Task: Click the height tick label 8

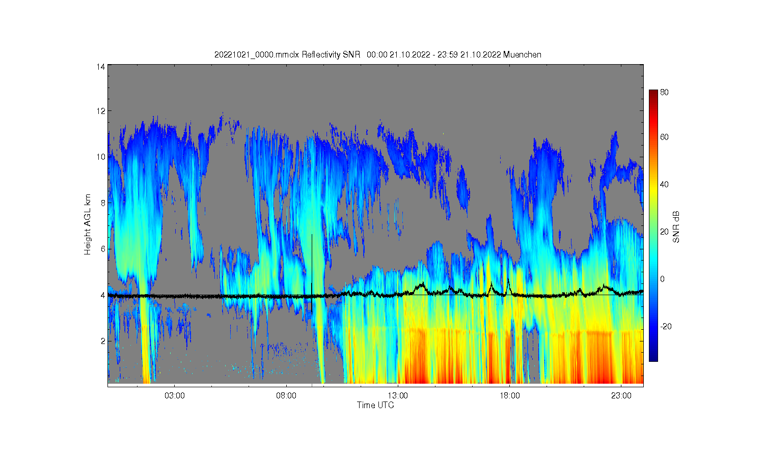Action: point(103,203)
